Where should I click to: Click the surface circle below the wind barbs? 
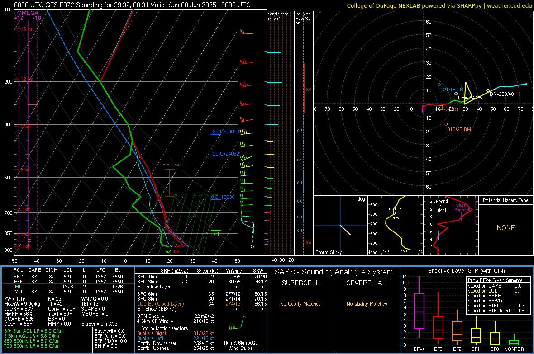pyautogui.click(x=252, y=247)
